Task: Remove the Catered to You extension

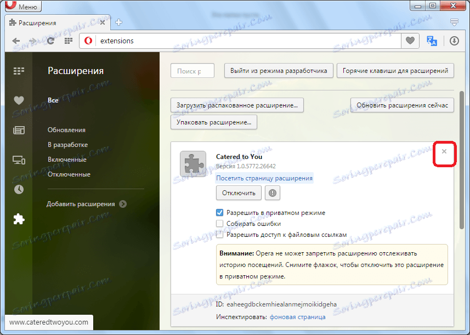Action: pos(444,152)
